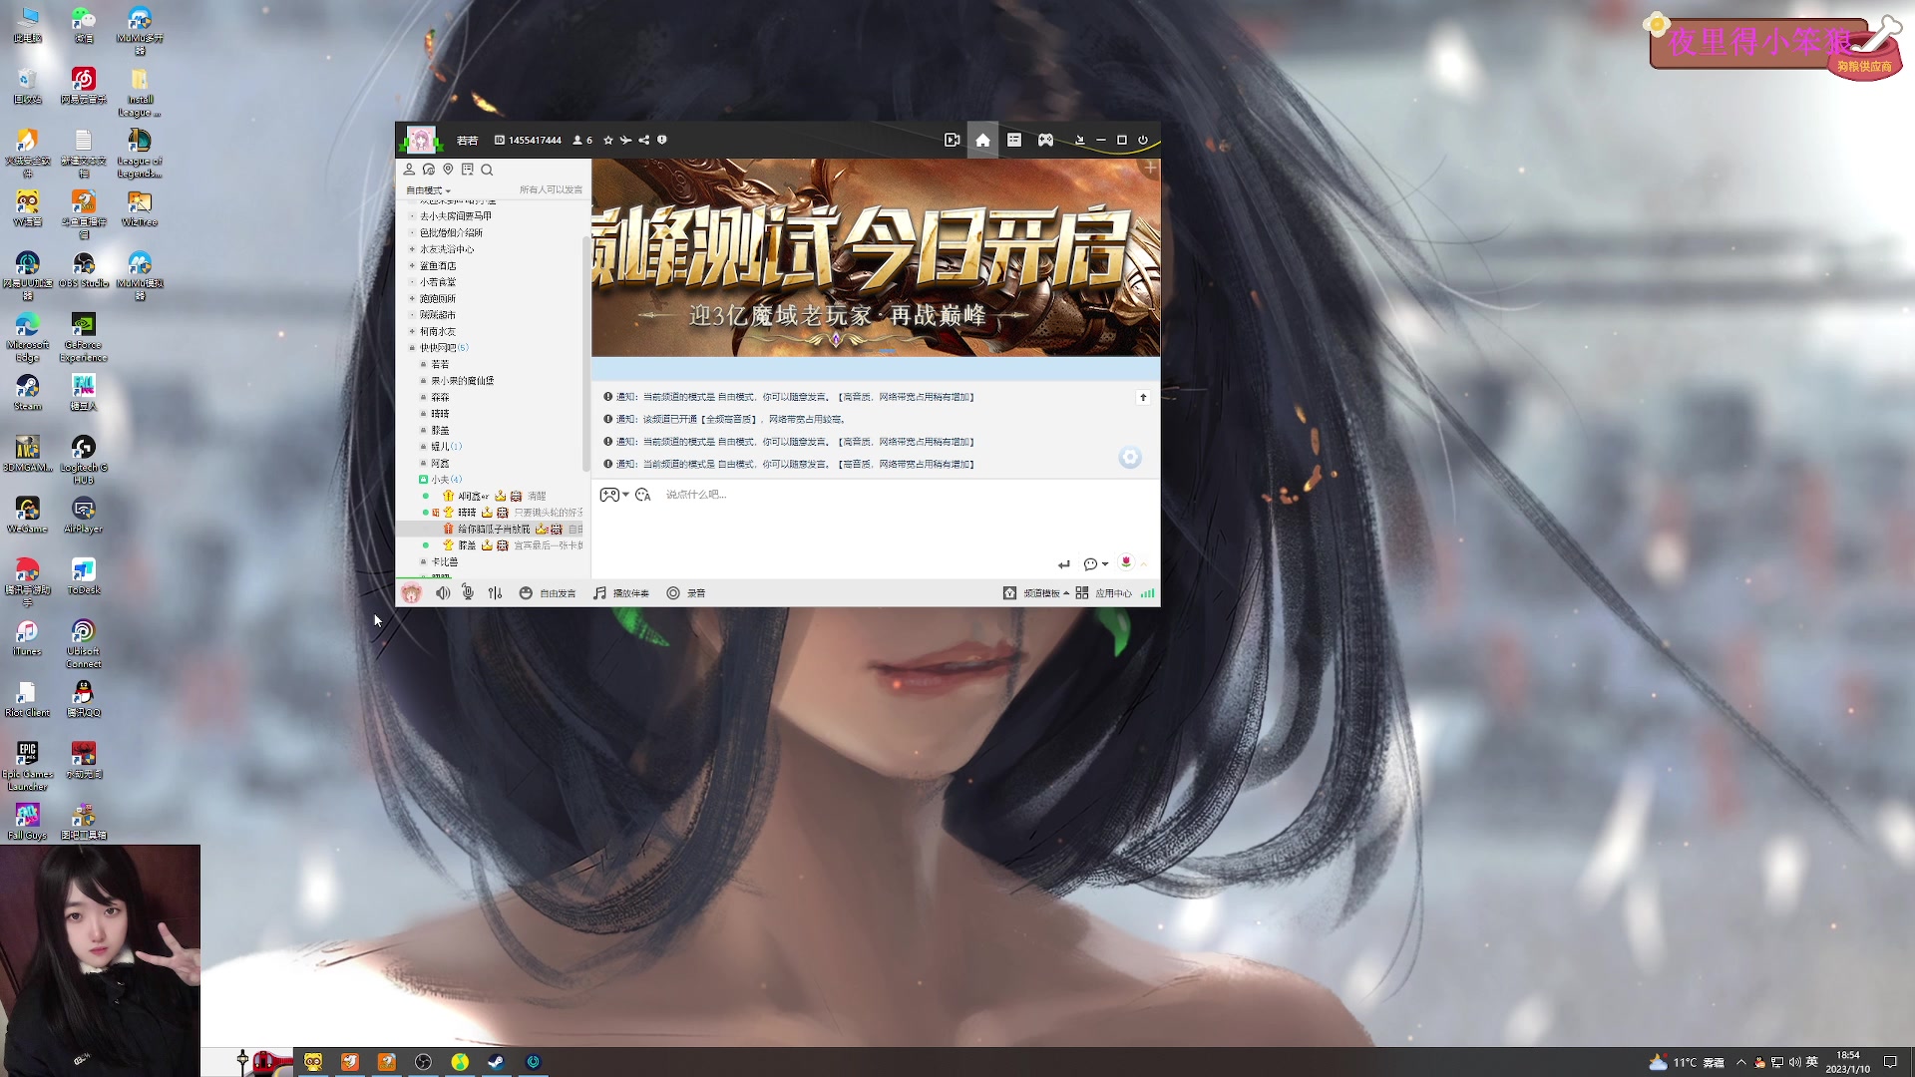Select the 小若食堂 channel
The image size is (1915, 1077).
click(438, 282)
